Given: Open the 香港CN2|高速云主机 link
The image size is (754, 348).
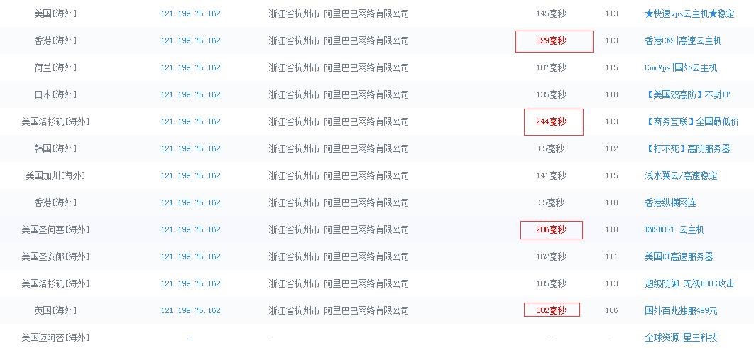Looking at the screenshot, I should (x=682, y=40).
